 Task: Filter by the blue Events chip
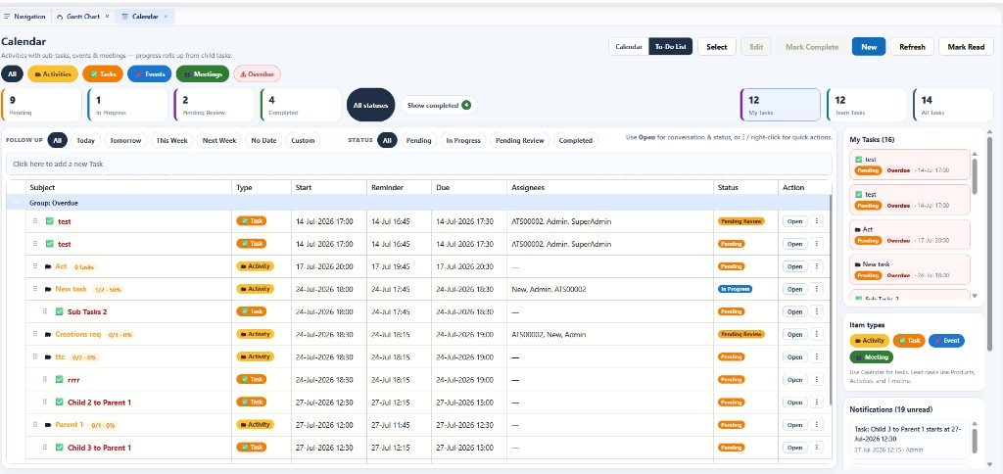150,74
